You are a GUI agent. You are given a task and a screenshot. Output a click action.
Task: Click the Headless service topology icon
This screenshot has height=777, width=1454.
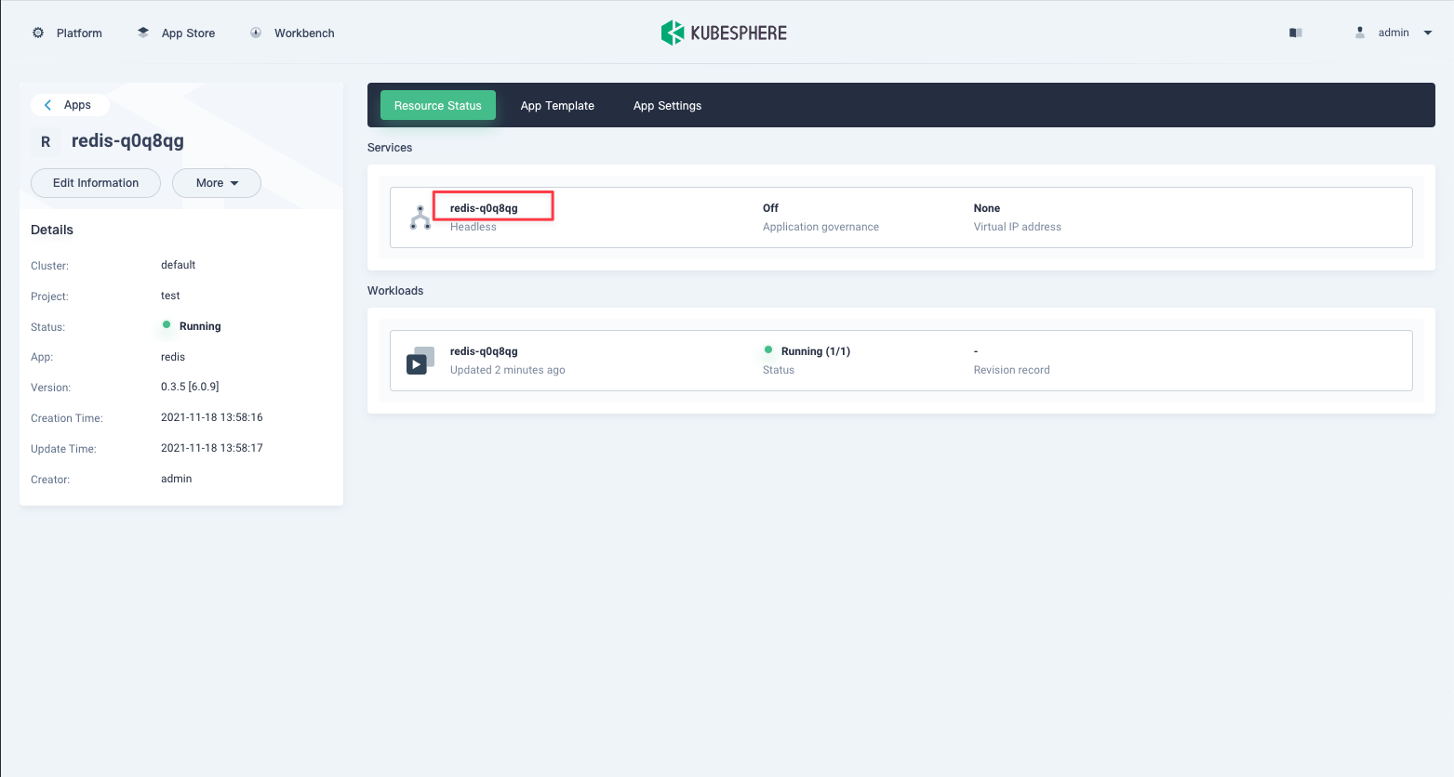419,217
